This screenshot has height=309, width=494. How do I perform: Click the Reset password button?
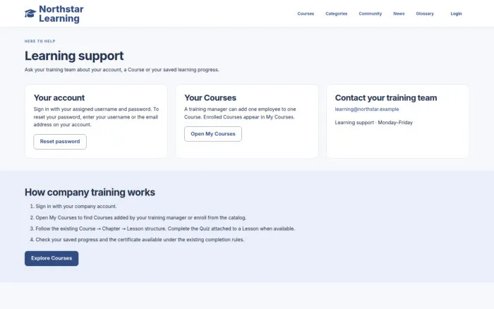tap(60, 142)
